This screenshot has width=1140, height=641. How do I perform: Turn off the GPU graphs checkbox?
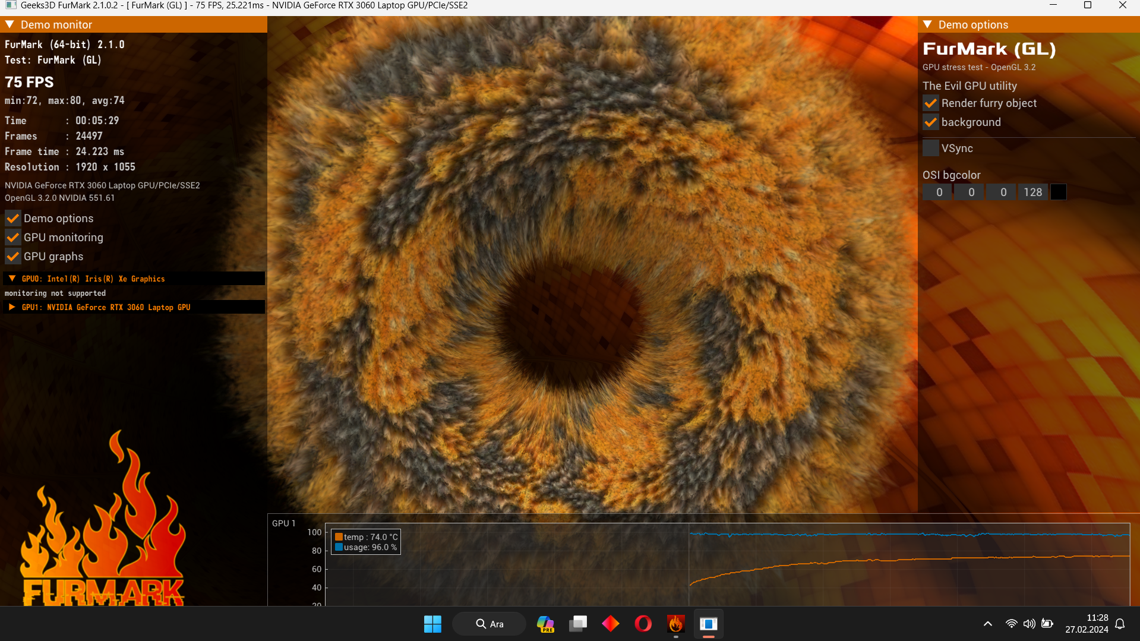pyautogui.click(x=13, y=257)
